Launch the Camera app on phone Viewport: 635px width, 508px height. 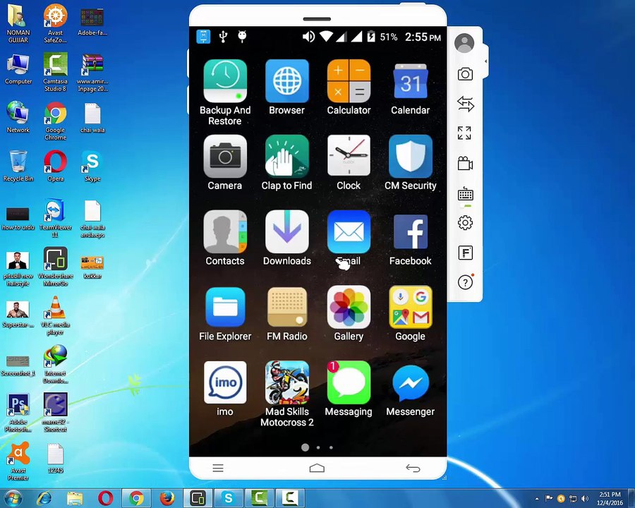coord(225,157)
